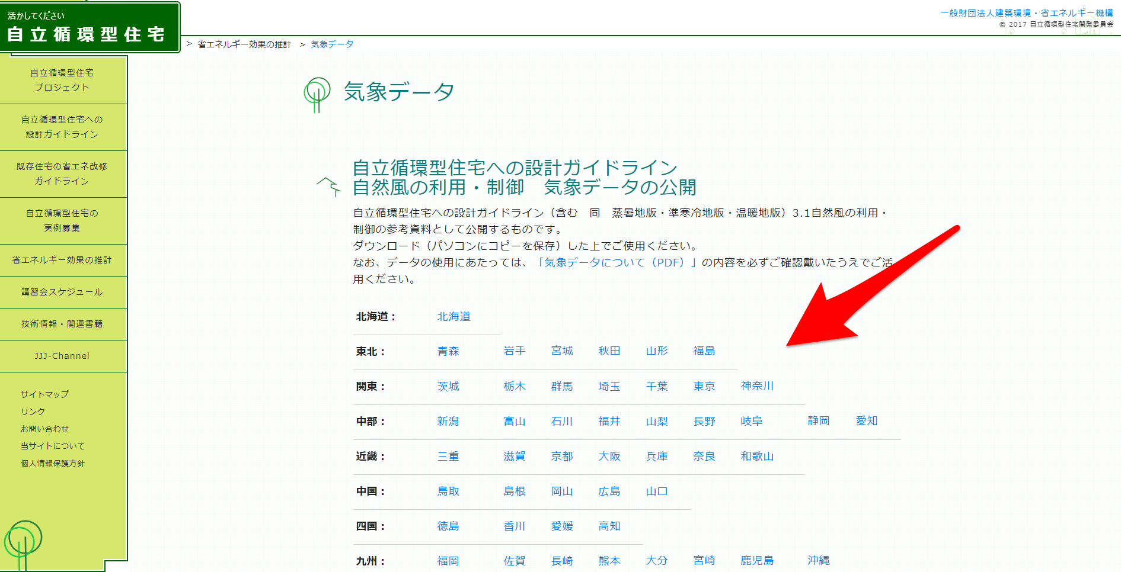
Task: Select 大阪 prefecture link
Action: [x=609, y=456]
